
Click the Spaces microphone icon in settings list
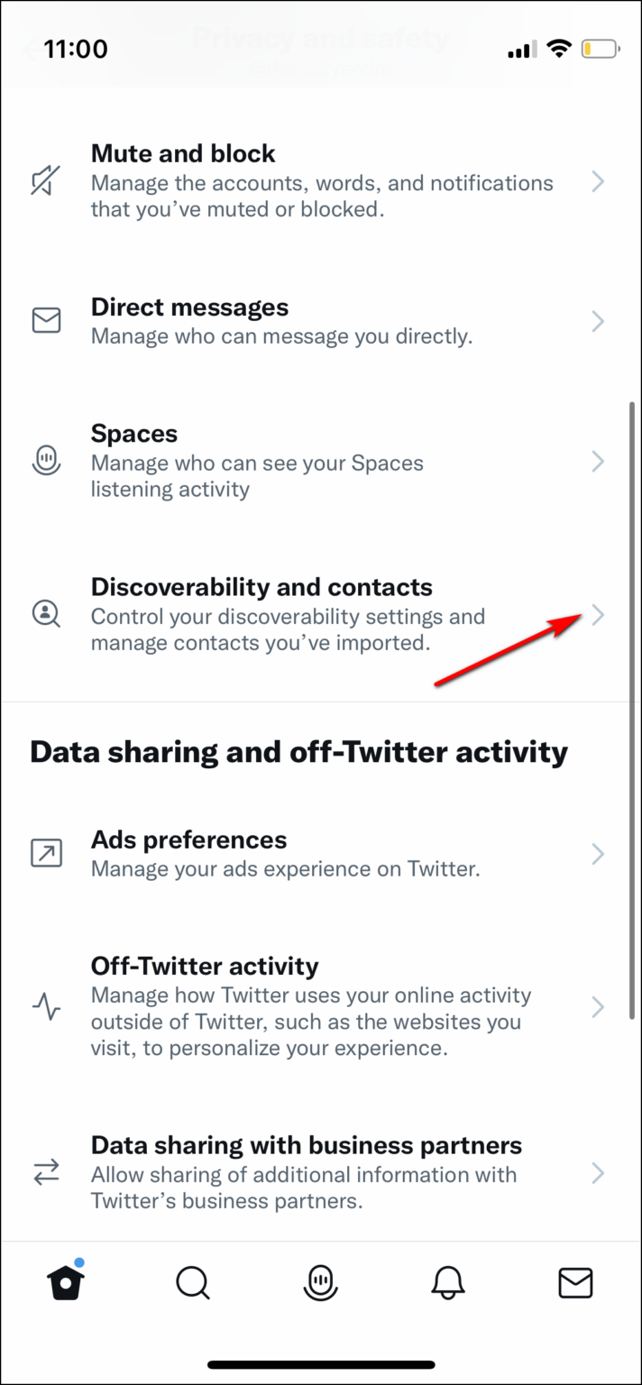click(46, 461)
